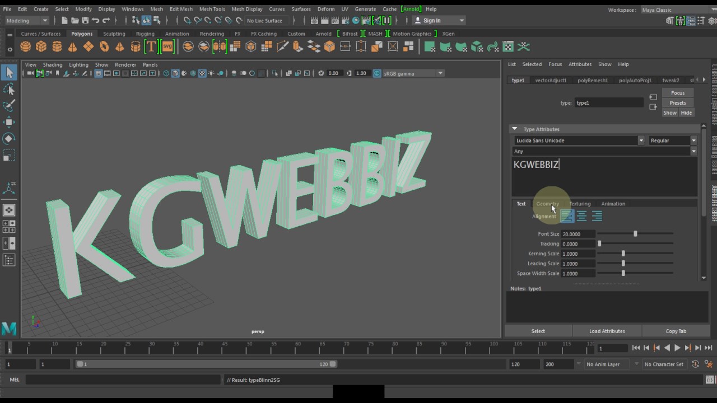
Task: Toggle select by component type mode
Action: pyautogui.click(x=157, y=21)
